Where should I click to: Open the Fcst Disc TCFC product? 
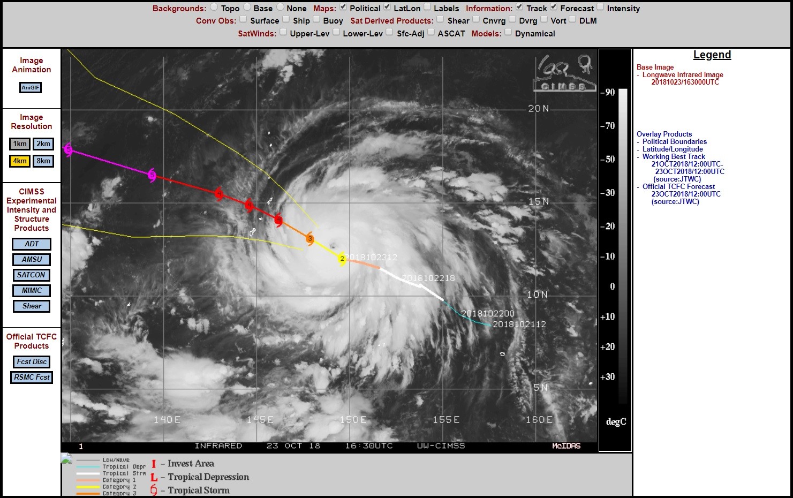point(32,362)
